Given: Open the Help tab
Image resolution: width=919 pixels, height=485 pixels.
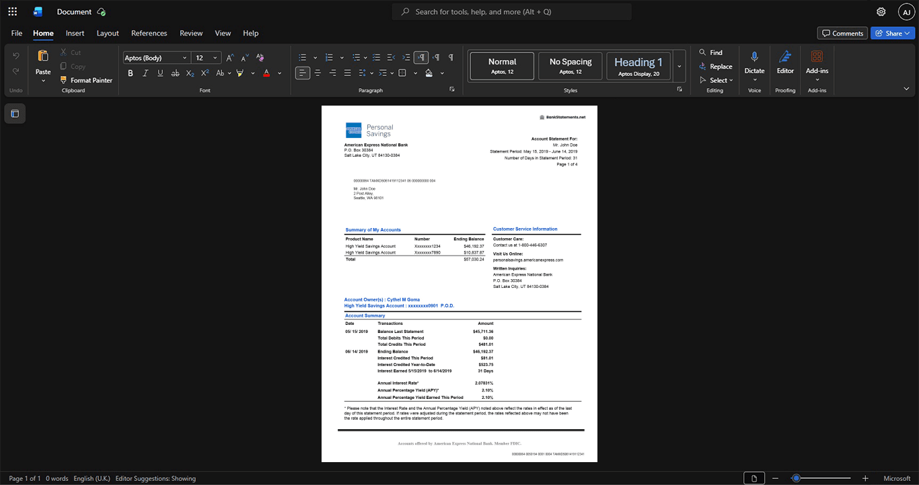Looking at the screenshot, I should tap(250, 33).
